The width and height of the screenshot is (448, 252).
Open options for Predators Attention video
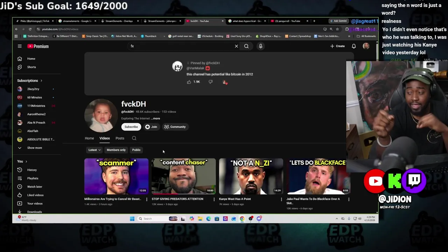pos(214,199)
